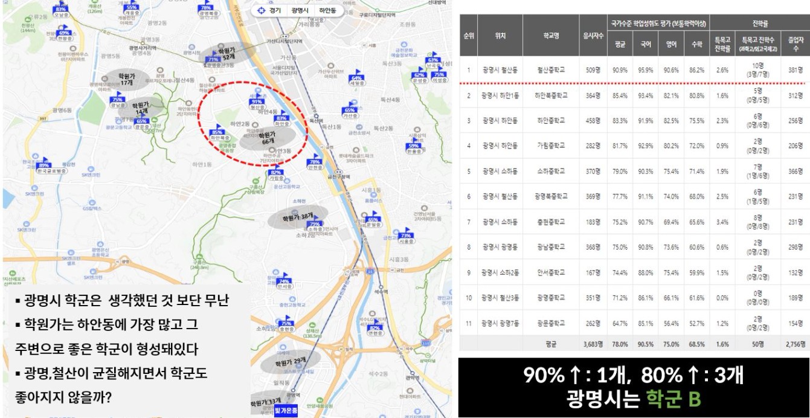Click the 55% 개웅중 flag marker

(132, 7)
